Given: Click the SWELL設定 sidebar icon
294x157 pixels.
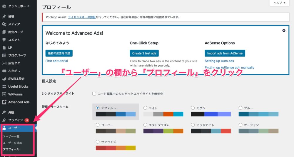Looking at the screenshot, I should click(x=4, y=79).
